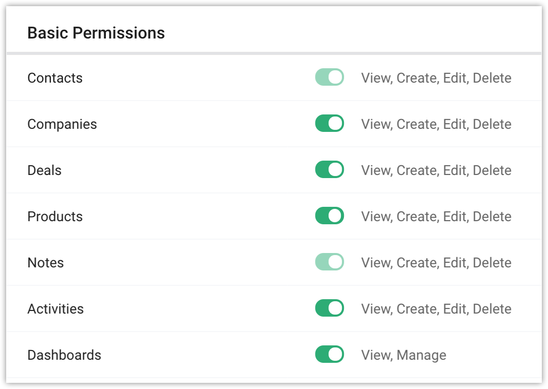Toggle the Notes permission switch
Image resolution: width=548 pixels, height=389 pixels.
click(329, 262)
